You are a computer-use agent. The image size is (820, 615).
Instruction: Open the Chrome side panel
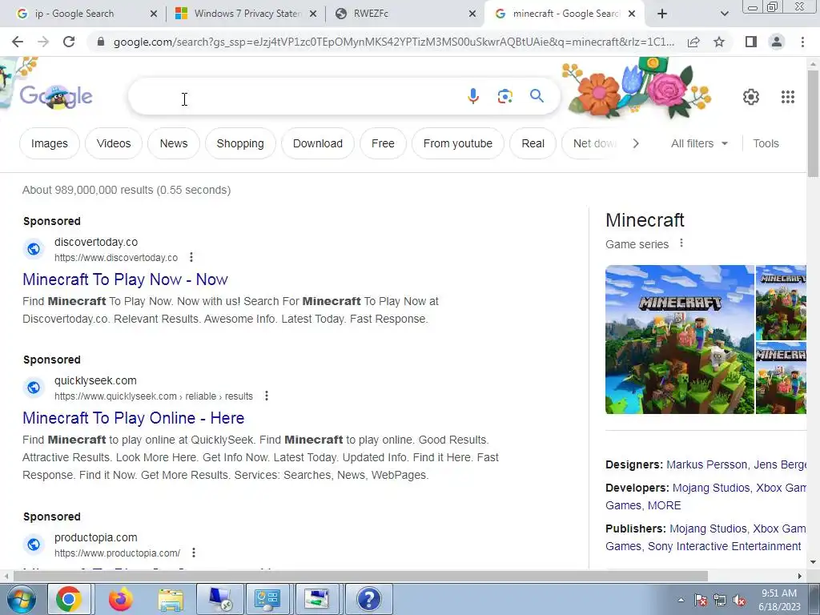(751, 42)
